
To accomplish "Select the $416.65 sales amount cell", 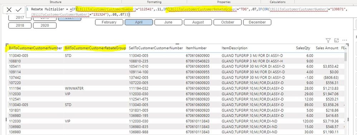I will [332, 116].
